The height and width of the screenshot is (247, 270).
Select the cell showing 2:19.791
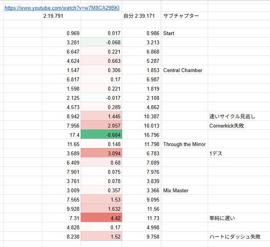coord(61,16)
